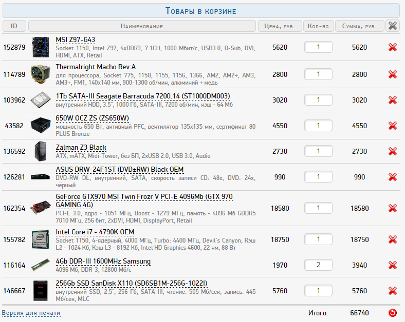Viewport: 405px width, 322px height.
Task: Open Intel Core i7 - 4790K OEM link
Action: coord(95,232)
